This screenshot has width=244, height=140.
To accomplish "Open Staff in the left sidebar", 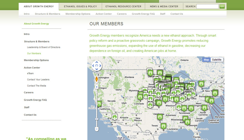I will [x=27, y=107].
